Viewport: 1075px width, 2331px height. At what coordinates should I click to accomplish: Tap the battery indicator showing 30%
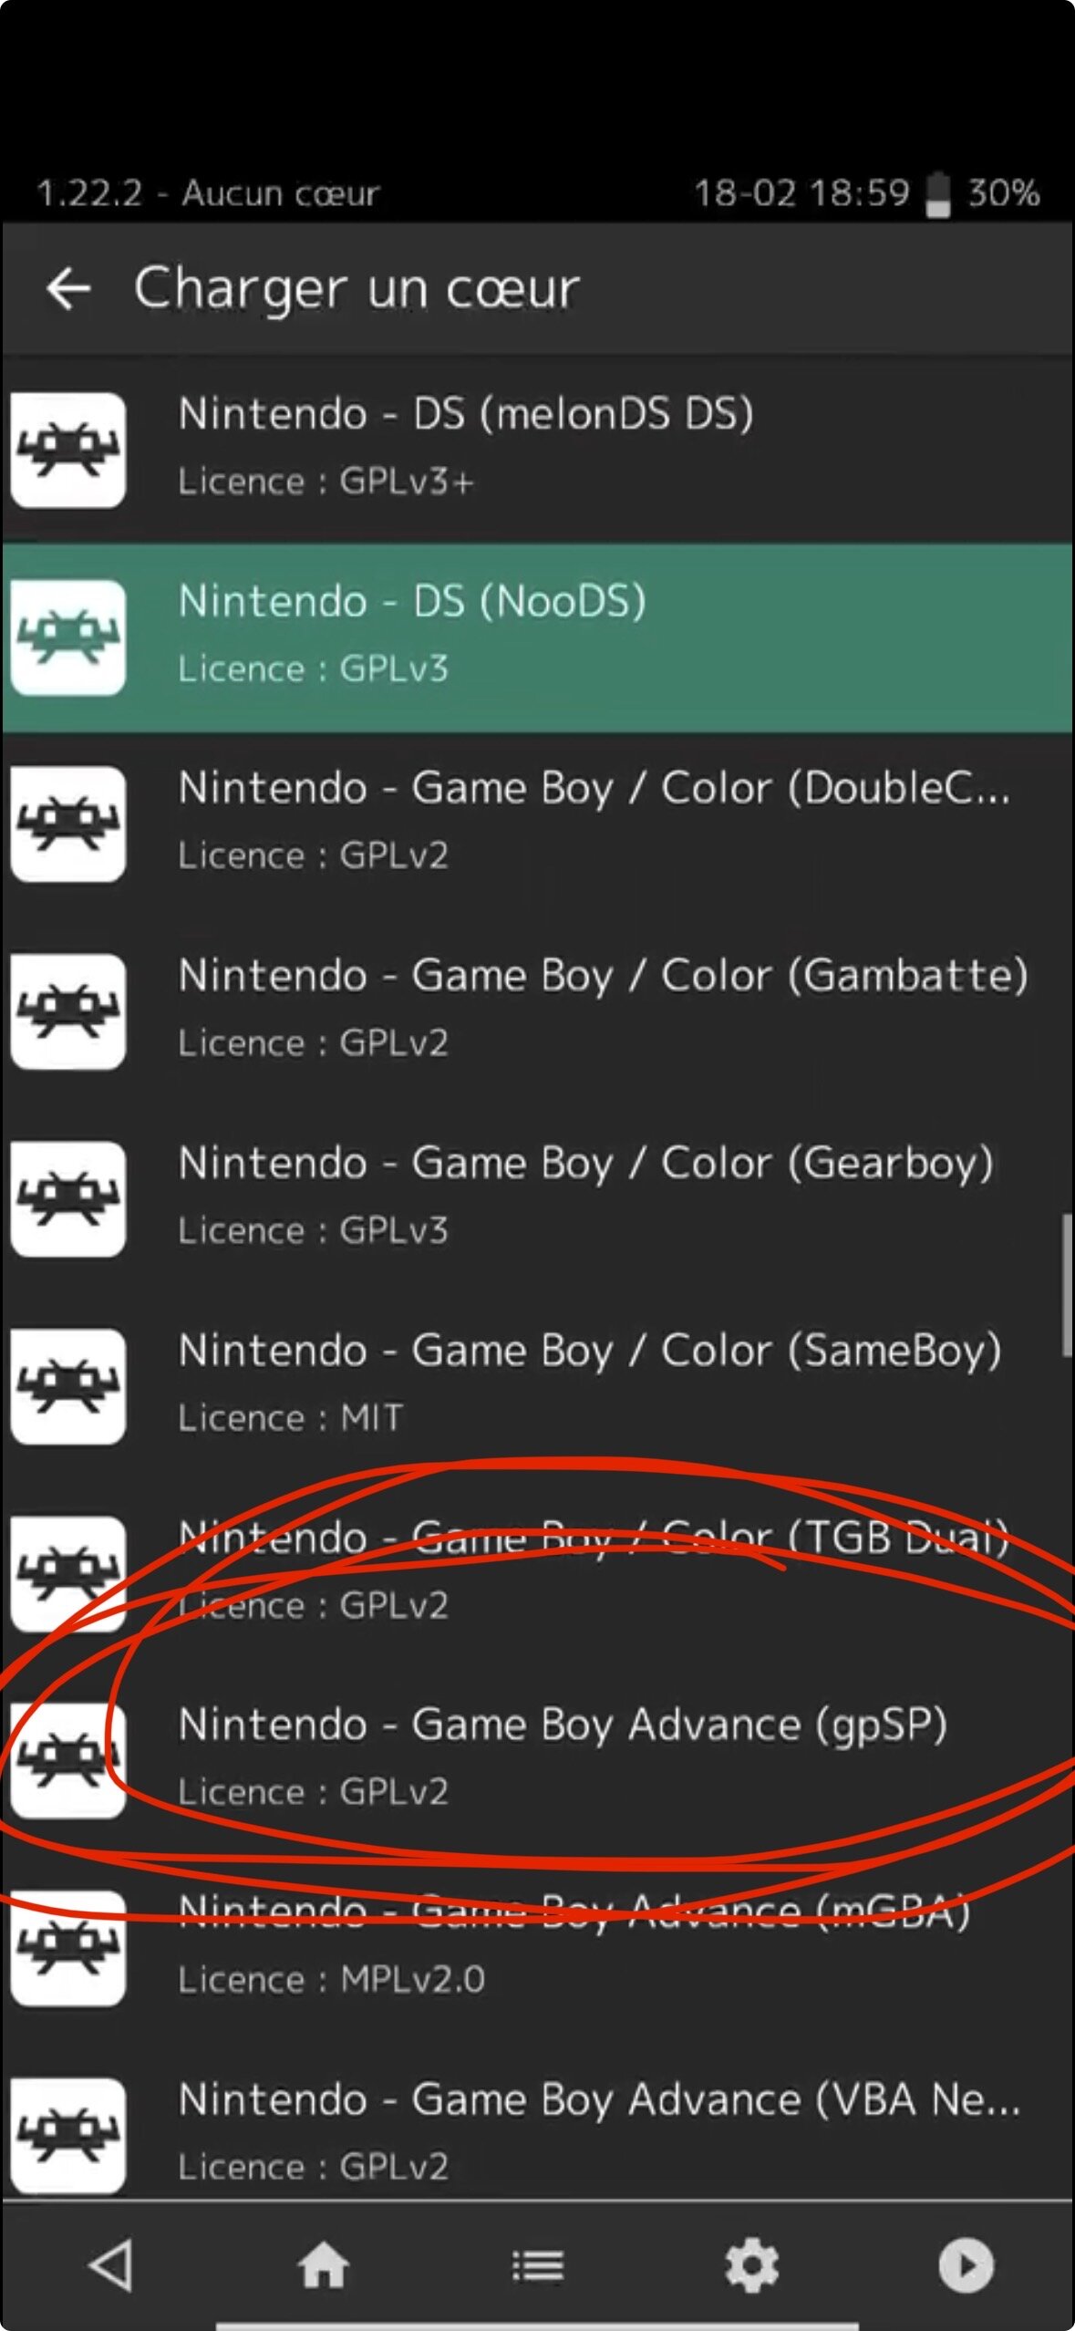click(983, 193)
